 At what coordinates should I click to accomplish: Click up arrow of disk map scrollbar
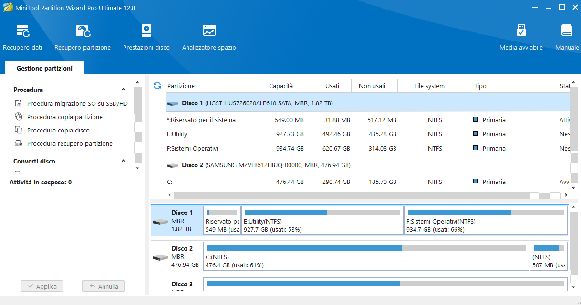574,208
